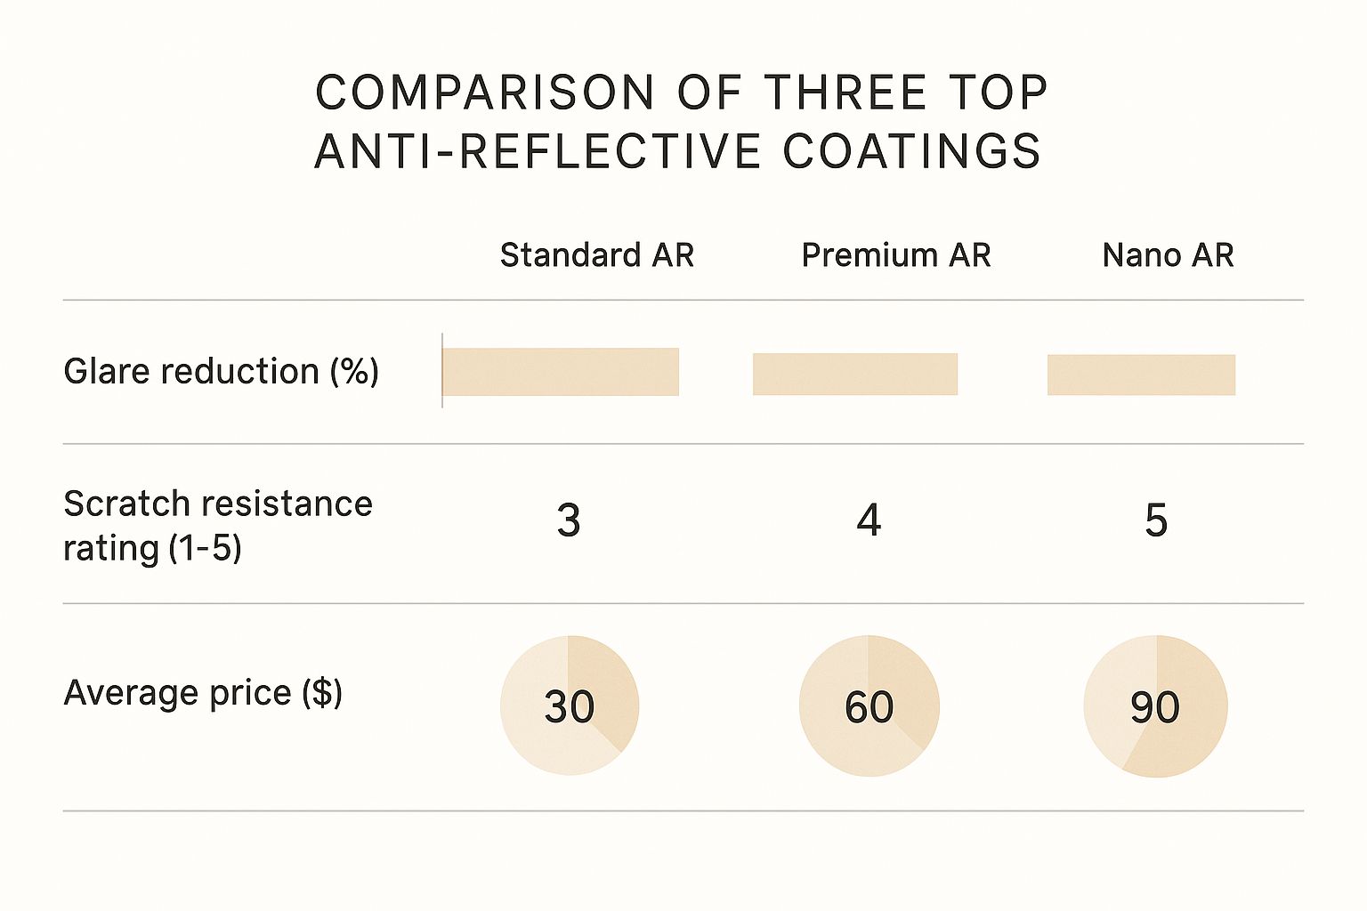The height and width of the screenshot is (911, 1367).
Task: Click Premium AR's scratch rating of 4
Action: tap(869, 520)
